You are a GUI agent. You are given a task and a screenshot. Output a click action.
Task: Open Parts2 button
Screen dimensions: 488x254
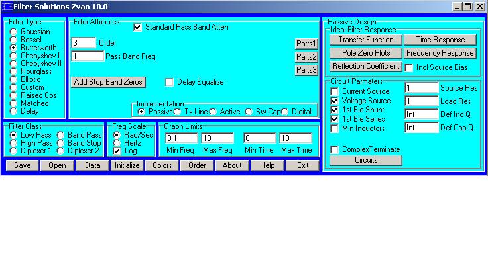tap(306, 57)
